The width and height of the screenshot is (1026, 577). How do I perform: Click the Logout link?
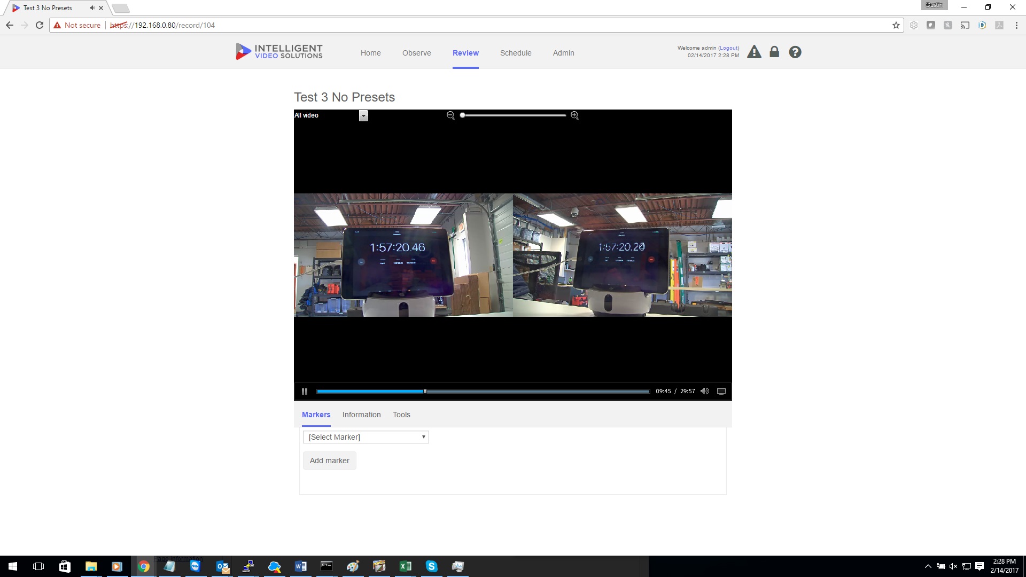coord(728,48)
